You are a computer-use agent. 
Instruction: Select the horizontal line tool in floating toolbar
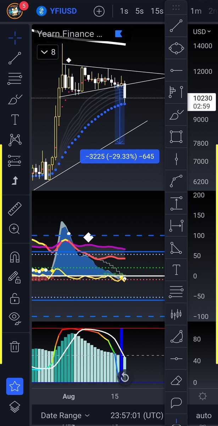click(176, 359)
